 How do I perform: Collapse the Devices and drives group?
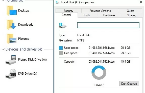click(x=3, y=49)
